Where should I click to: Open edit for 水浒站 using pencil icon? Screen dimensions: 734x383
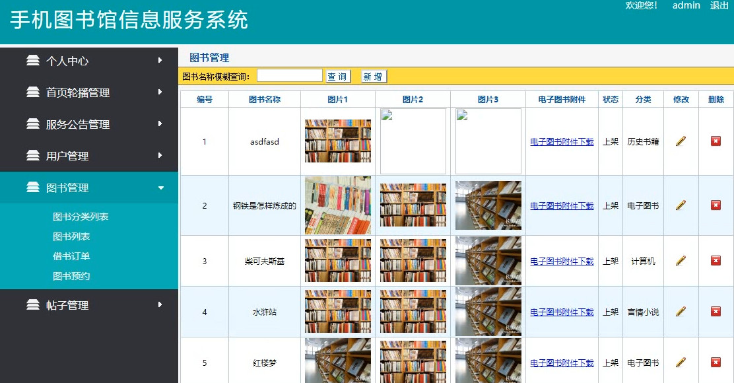(x=681, y=312)
